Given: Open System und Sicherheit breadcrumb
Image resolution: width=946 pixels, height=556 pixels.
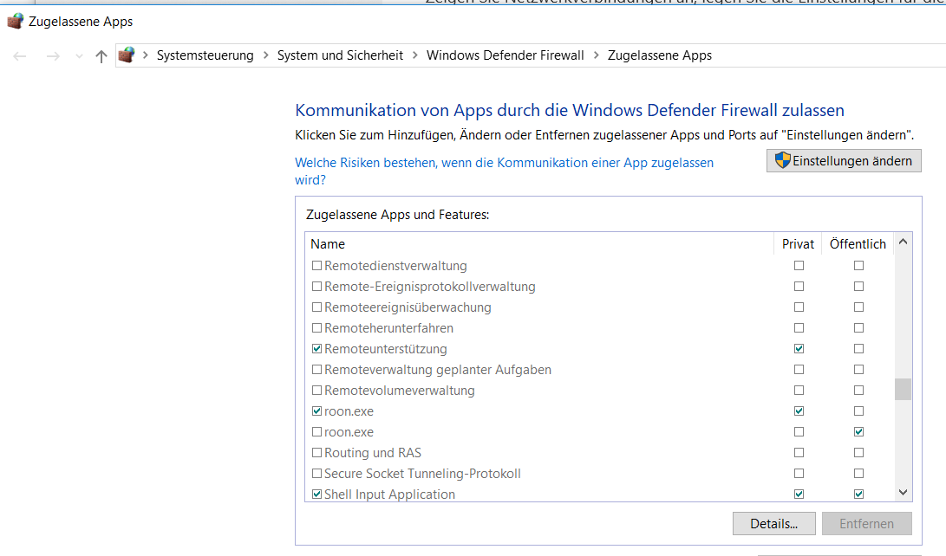Looking at the screenshot, I should (x=340, y=55).
